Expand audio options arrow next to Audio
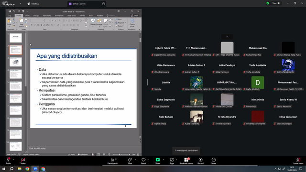 click(13, 160)
